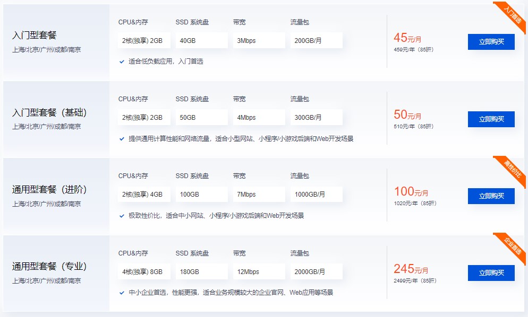
Task: Click the 2499元/年（85折）yearly price
Action: coord(415,281)
